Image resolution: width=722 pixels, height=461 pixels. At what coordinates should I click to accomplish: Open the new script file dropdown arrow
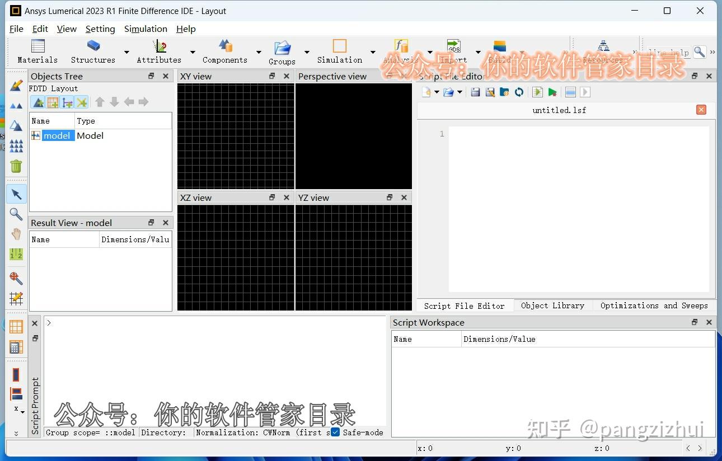tap(437, 92)
